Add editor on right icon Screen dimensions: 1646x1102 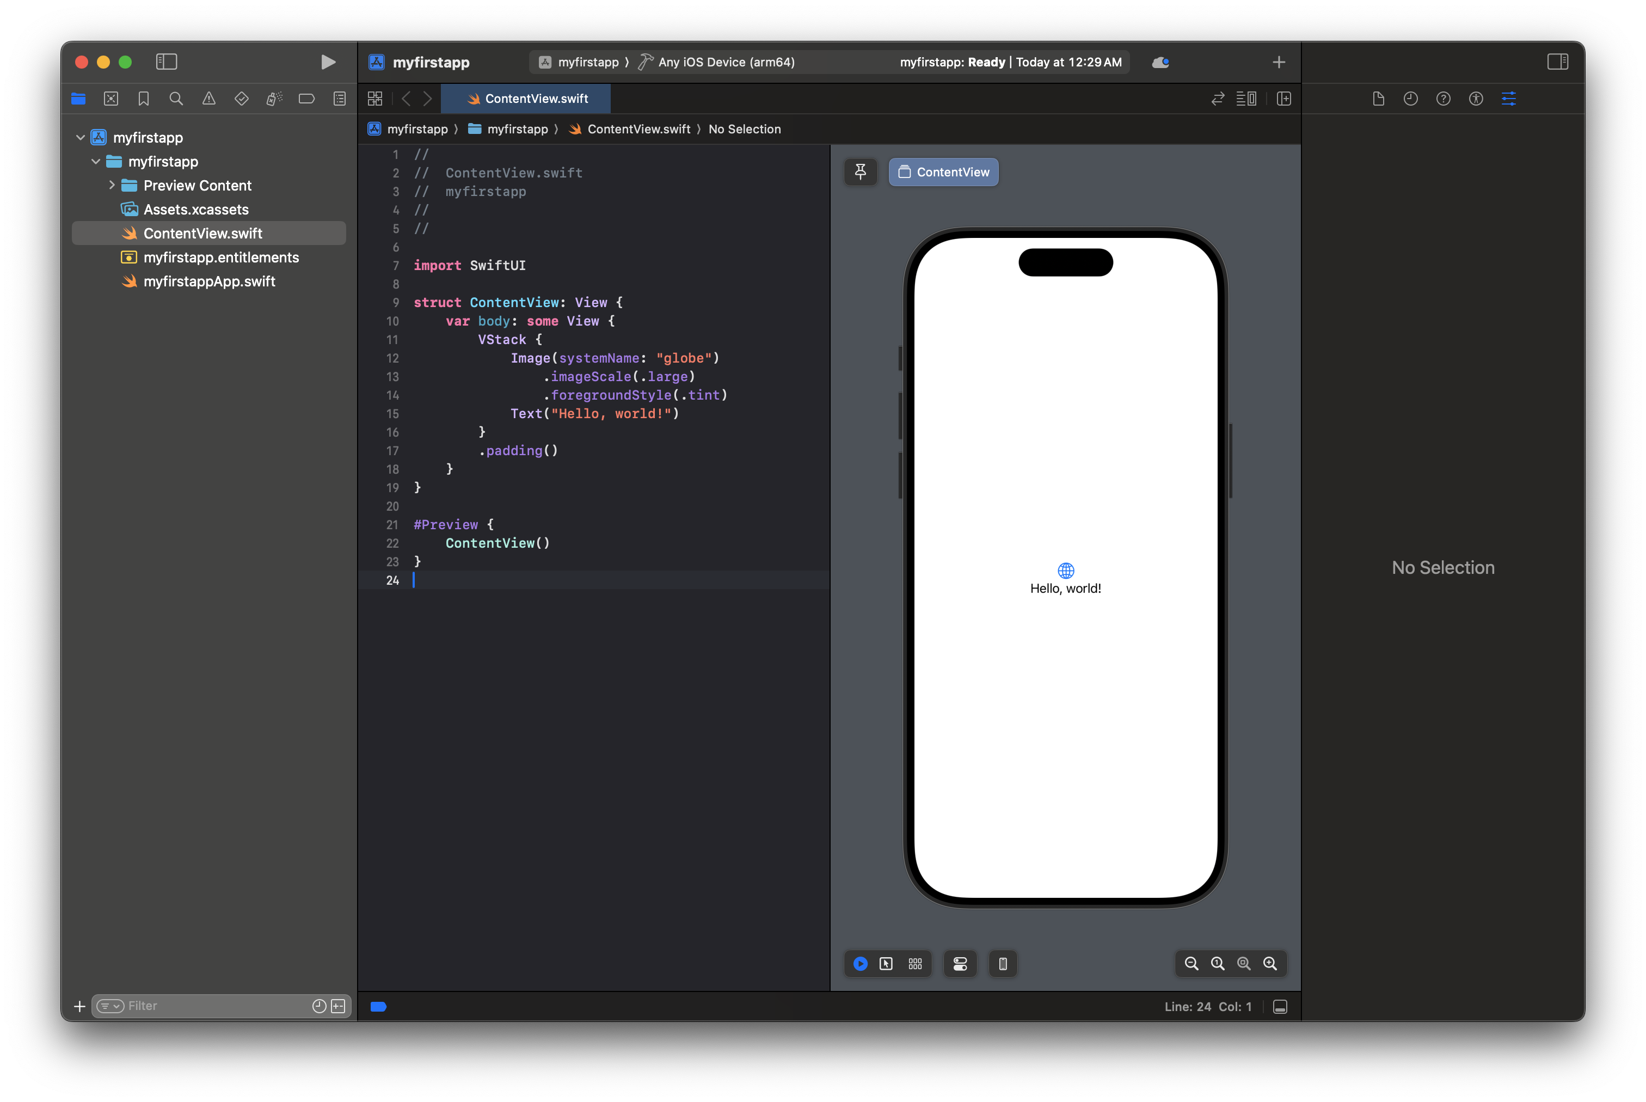click(x=1283, y=99)
